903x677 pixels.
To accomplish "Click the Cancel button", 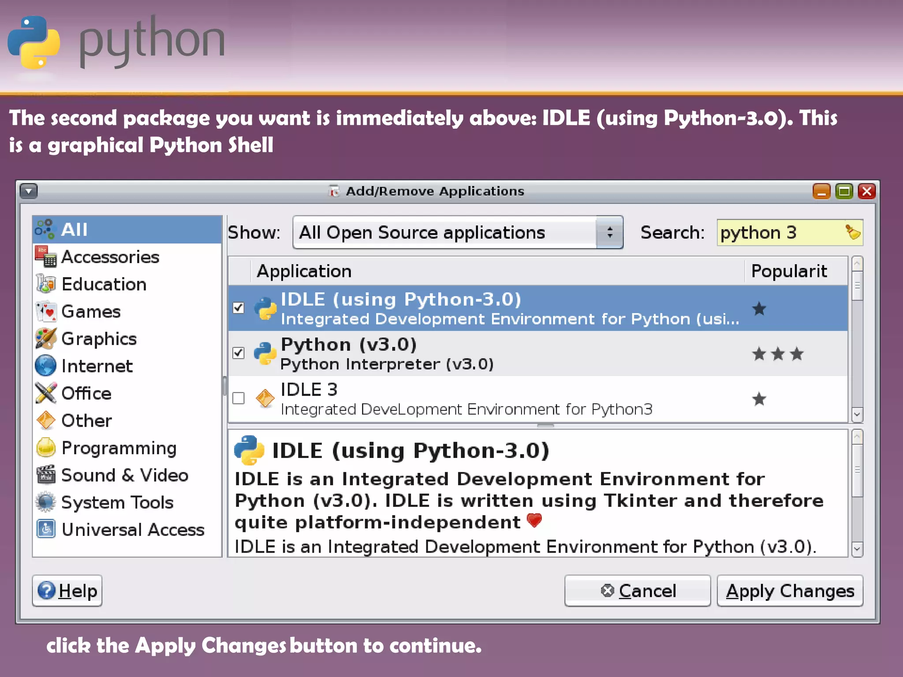I will click(638, 591).
